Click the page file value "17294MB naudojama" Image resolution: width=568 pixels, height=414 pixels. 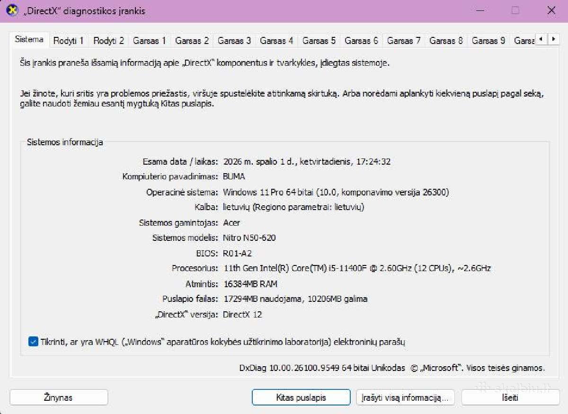click(x=263, y=299)
